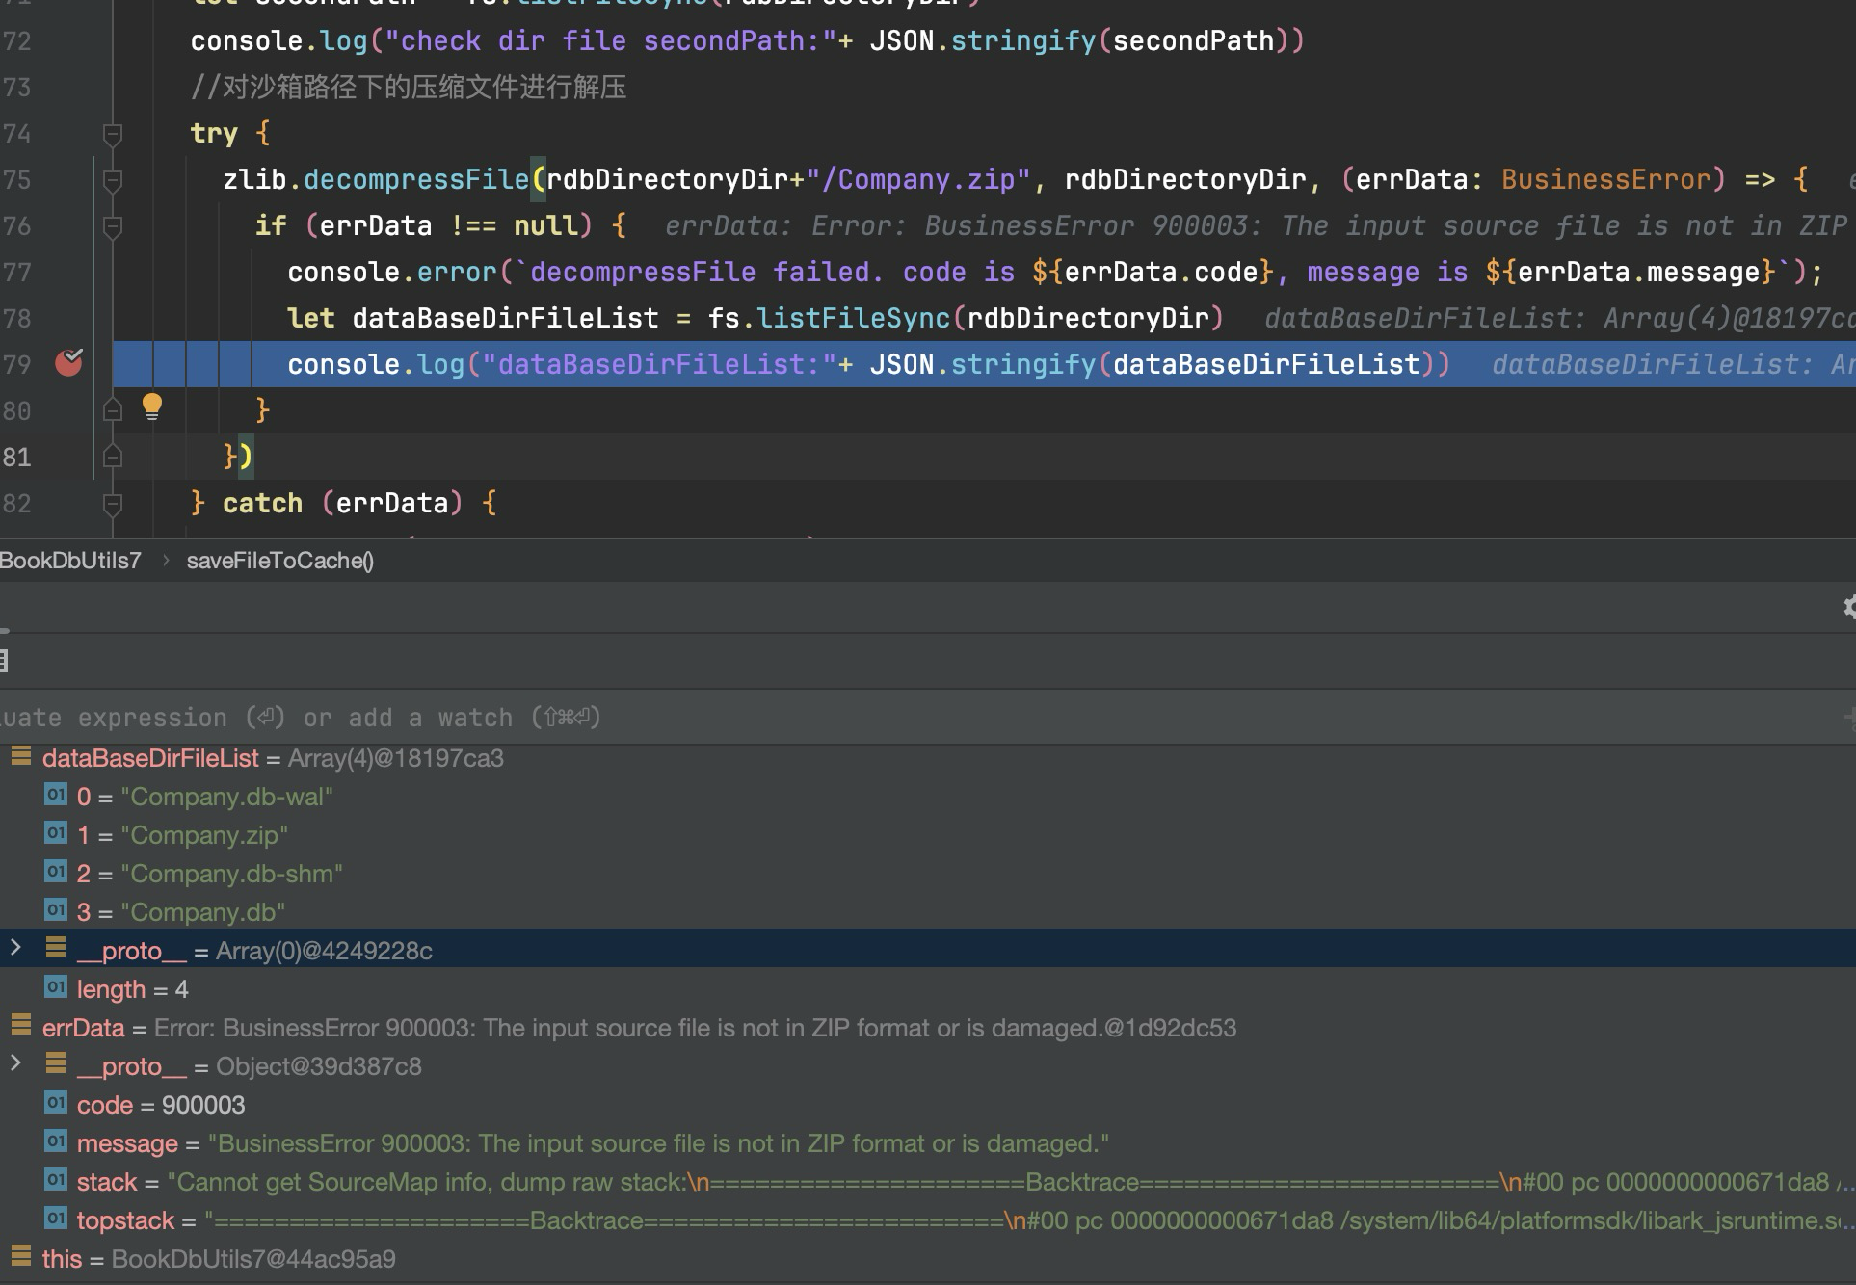Collapse the catch block on line 82
This screenshot has width=1856, height=1285.
point(112,503)
